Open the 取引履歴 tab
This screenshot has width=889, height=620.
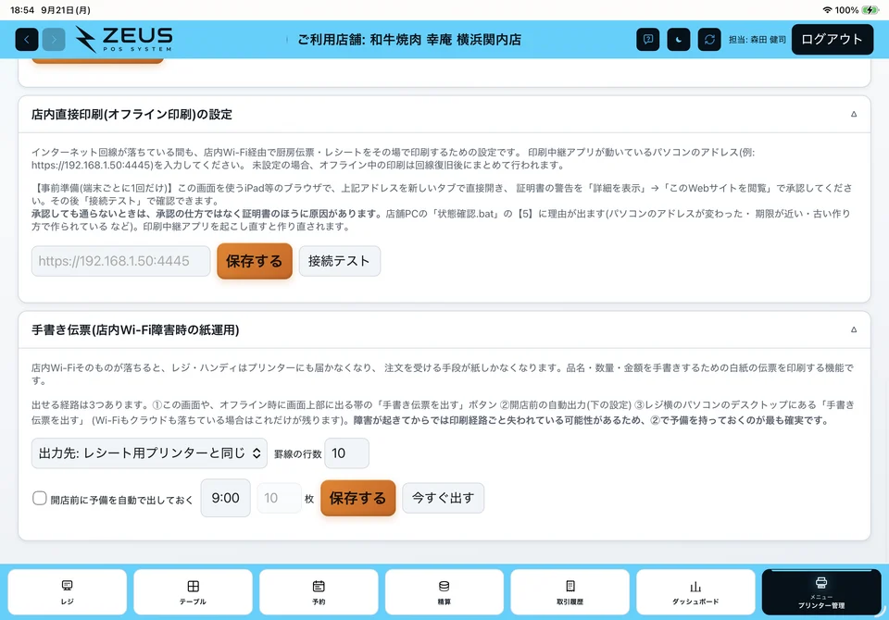click(570, 592)
